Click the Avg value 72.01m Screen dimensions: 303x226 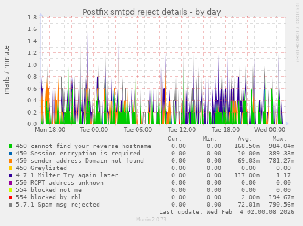[x=249, y=205]
